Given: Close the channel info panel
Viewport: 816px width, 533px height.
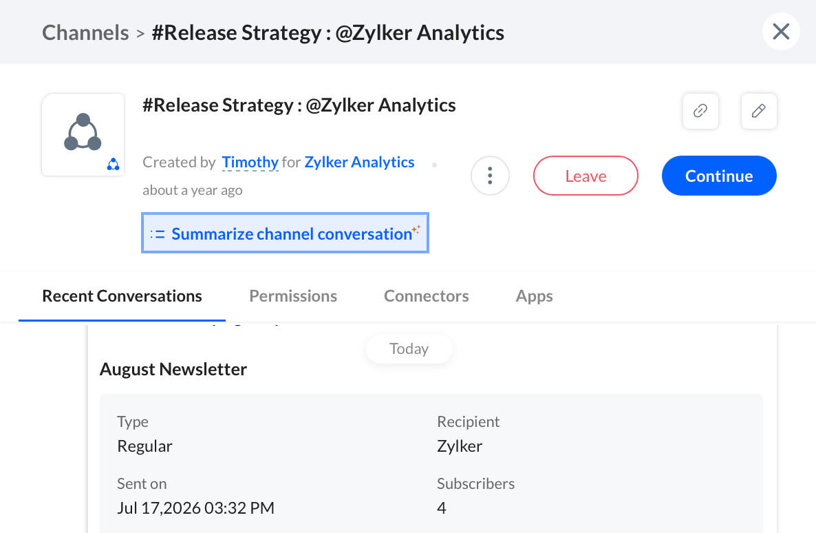Looking at the screenshot, I should point(781,32).
